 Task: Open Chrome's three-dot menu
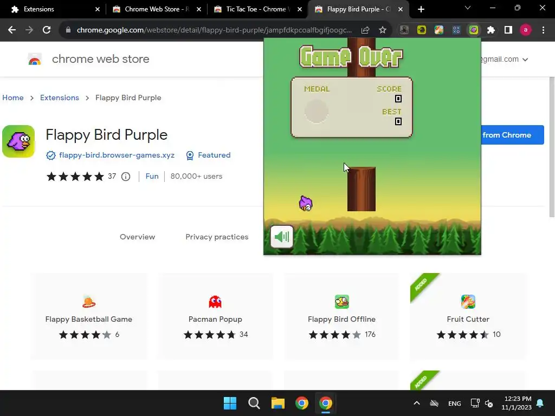(x=543, y=30)
